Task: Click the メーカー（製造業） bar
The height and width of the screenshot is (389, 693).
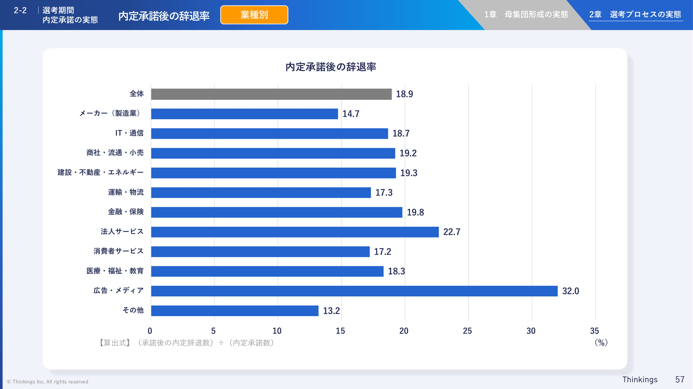Action: (x=244, y=114)
